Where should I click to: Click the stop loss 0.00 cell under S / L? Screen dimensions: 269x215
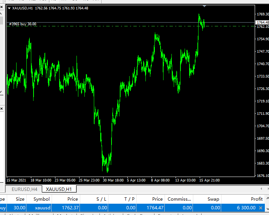coord(94,208)
